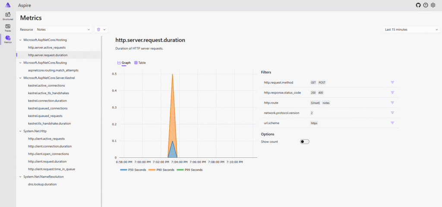Click the Aspire title in header
This screenshot has height=207, width=442.
[25, 5]
